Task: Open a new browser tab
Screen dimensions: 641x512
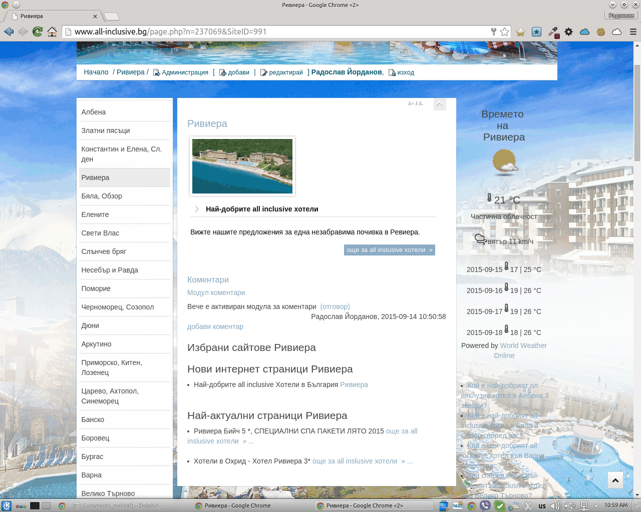Action: [112, 16]
